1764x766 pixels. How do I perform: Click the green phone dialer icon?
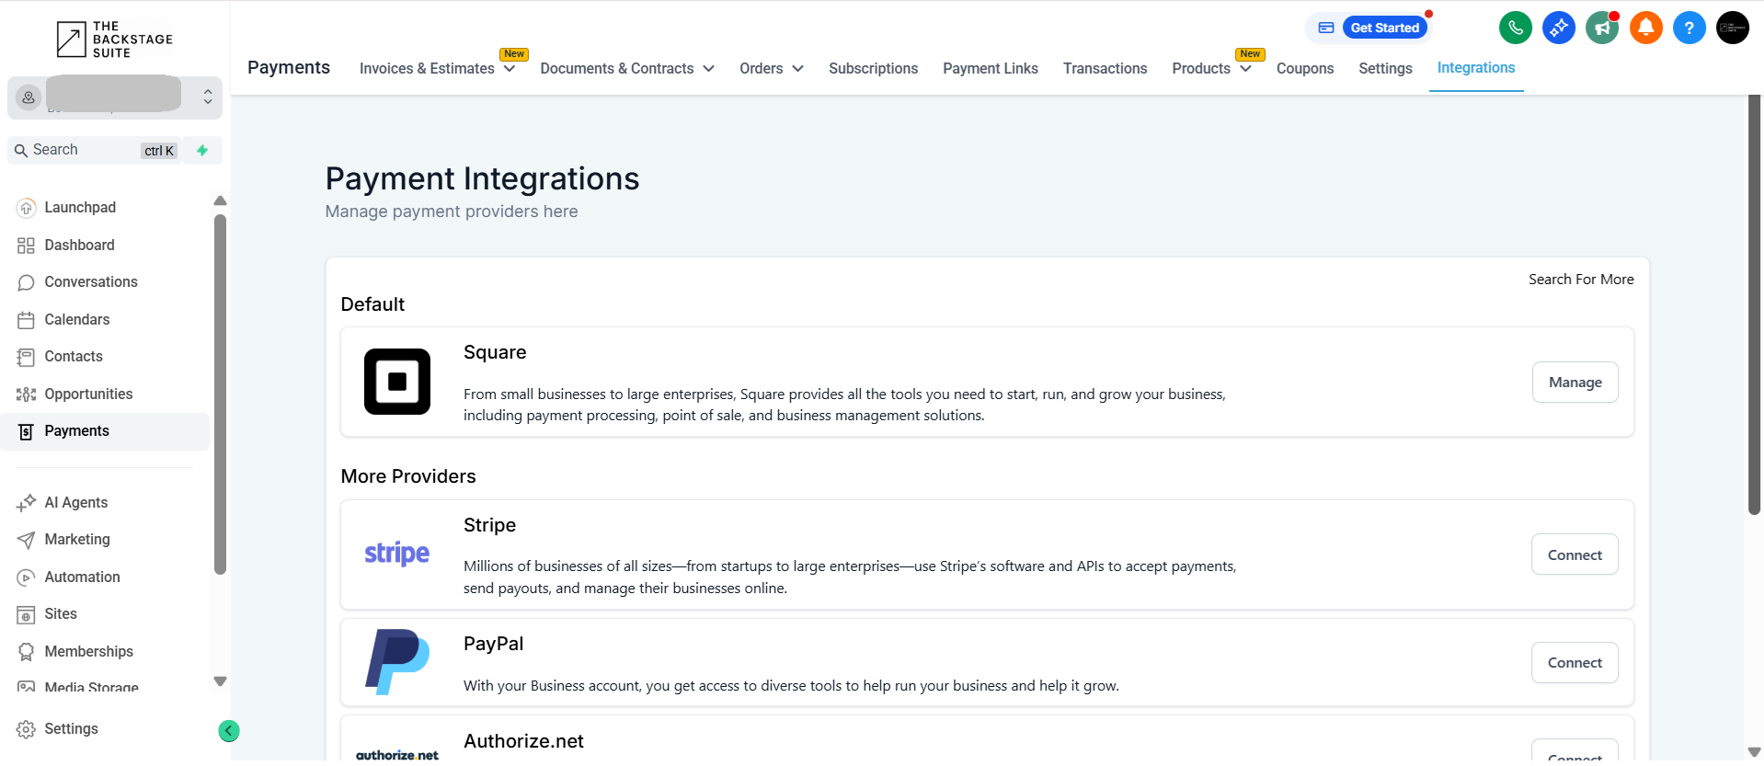(1515, 28)
